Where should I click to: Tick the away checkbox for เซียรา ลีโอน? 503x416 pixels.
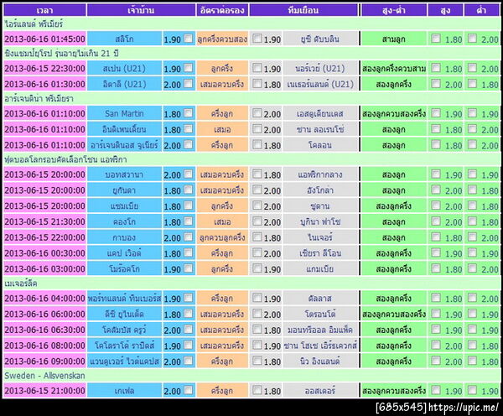tap(257, 252)
